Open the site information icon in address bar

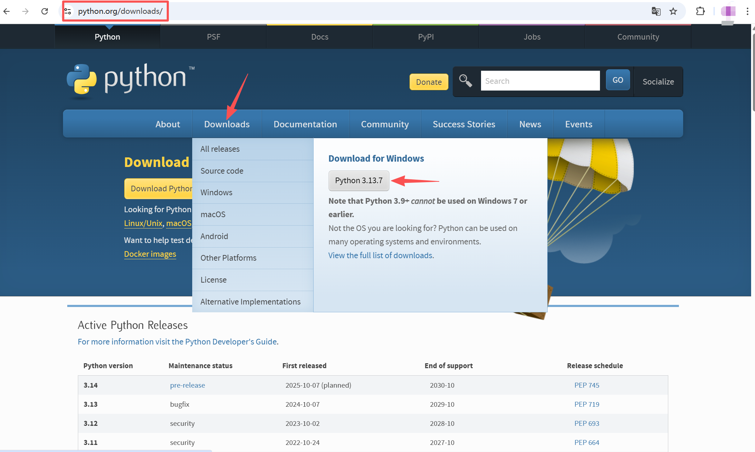(68, 11)
